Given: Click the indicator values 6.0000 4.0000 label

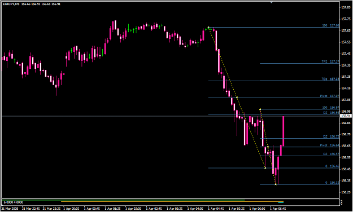Looking at the screenshot, I should (14, 202).
